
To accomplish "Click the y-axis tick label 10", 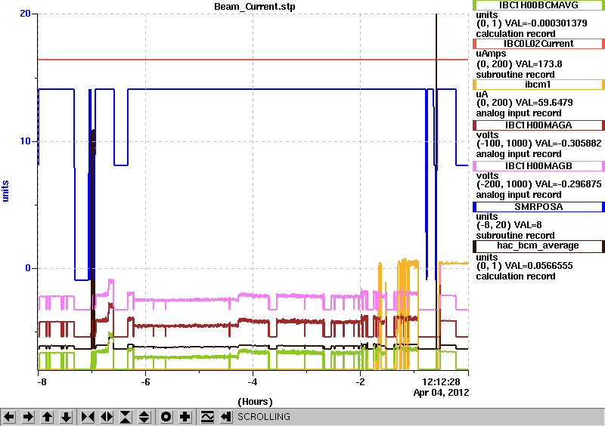I will coord(25,141).
